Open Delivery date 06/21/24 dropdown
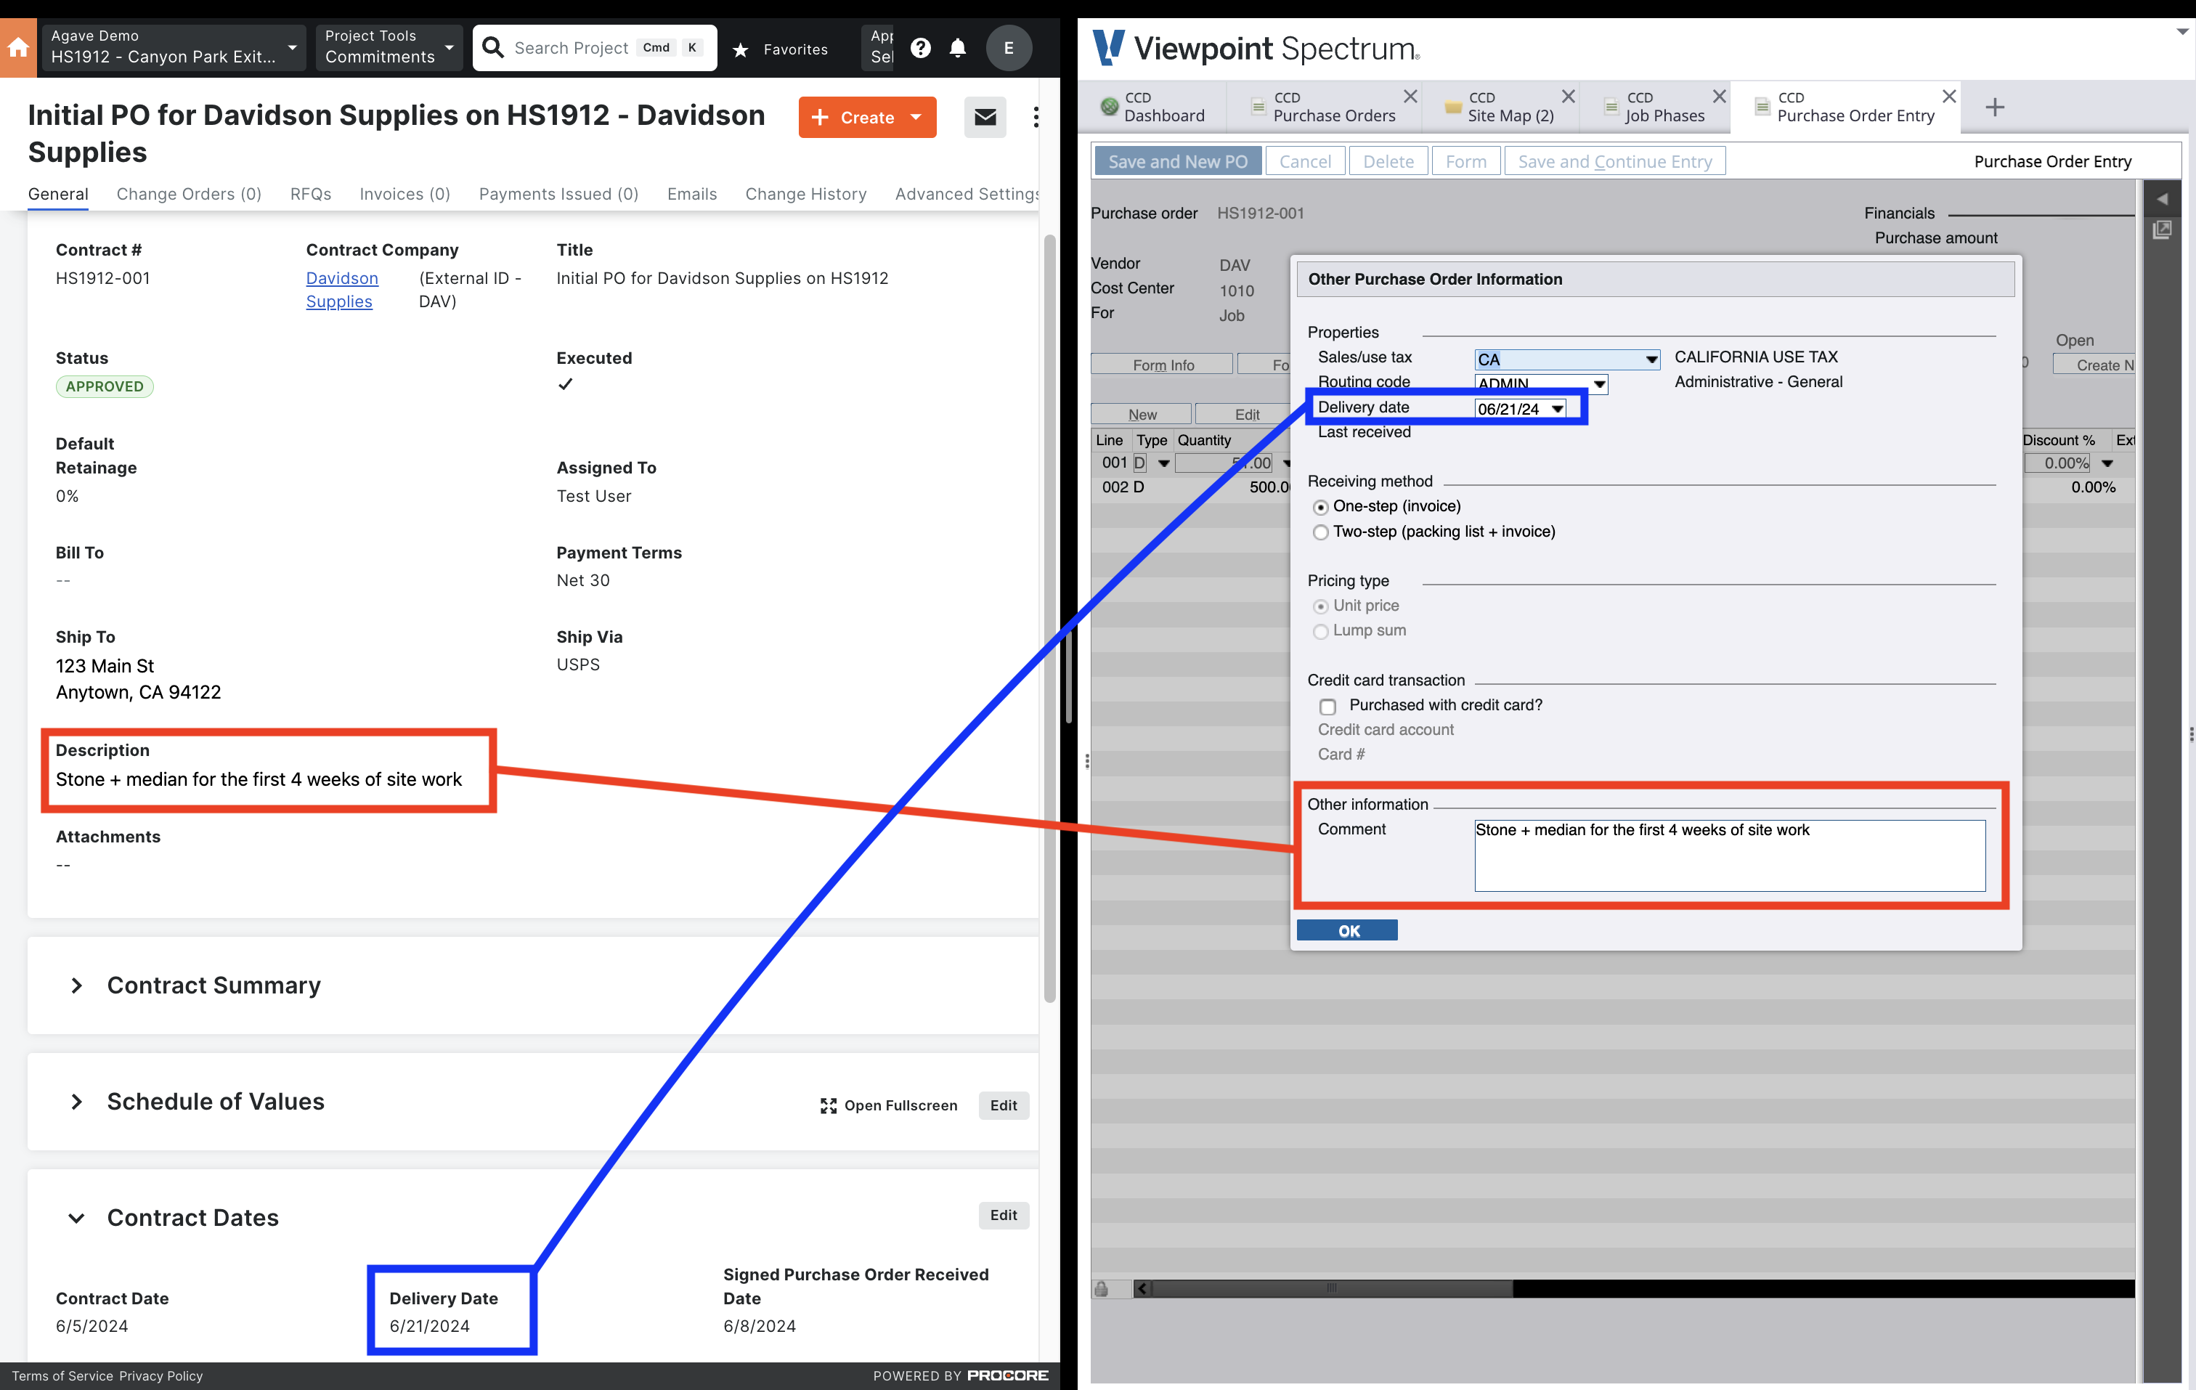 coord(1557,410)
